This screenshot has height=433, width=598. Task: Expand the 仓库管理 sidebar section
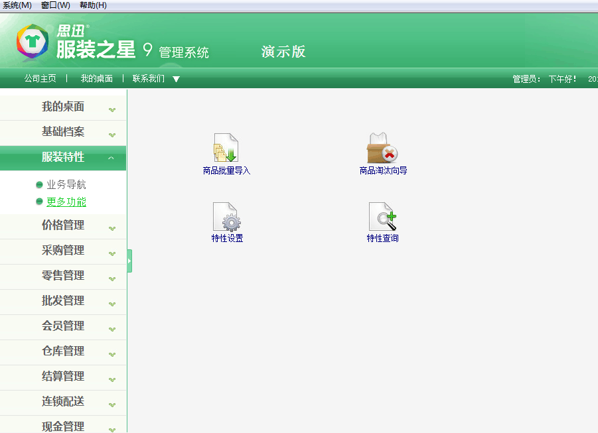[x=63, y=352]
